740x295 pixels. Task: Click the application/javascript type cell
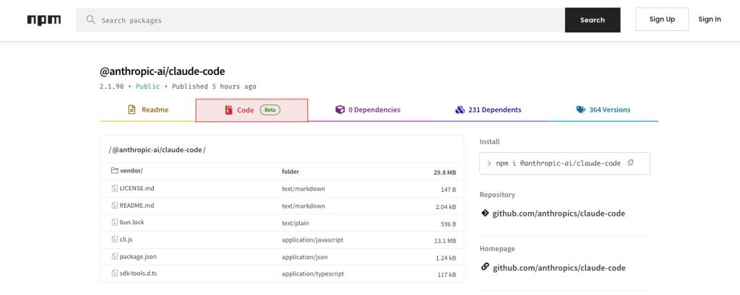(x=312, y=239)
